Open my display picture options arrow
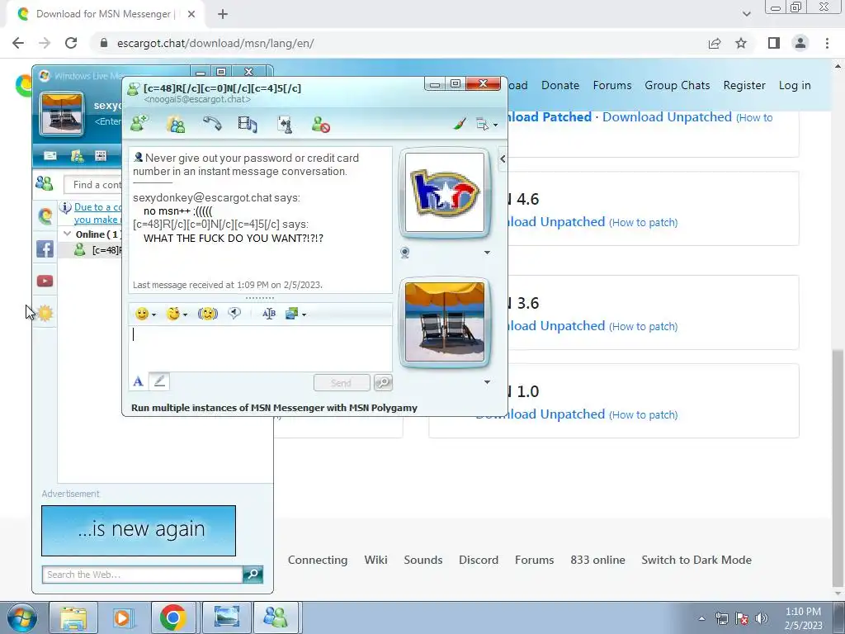845x634 pixels. (x=487, y=381)
